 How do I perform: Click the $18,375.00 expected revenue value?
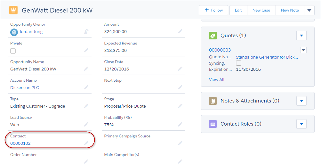tap(116, 50)
